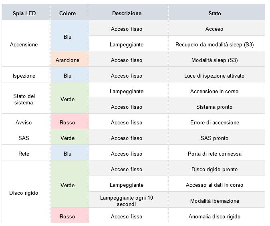Select the blue "Blu" cell in Rete row

click(67, 154)
